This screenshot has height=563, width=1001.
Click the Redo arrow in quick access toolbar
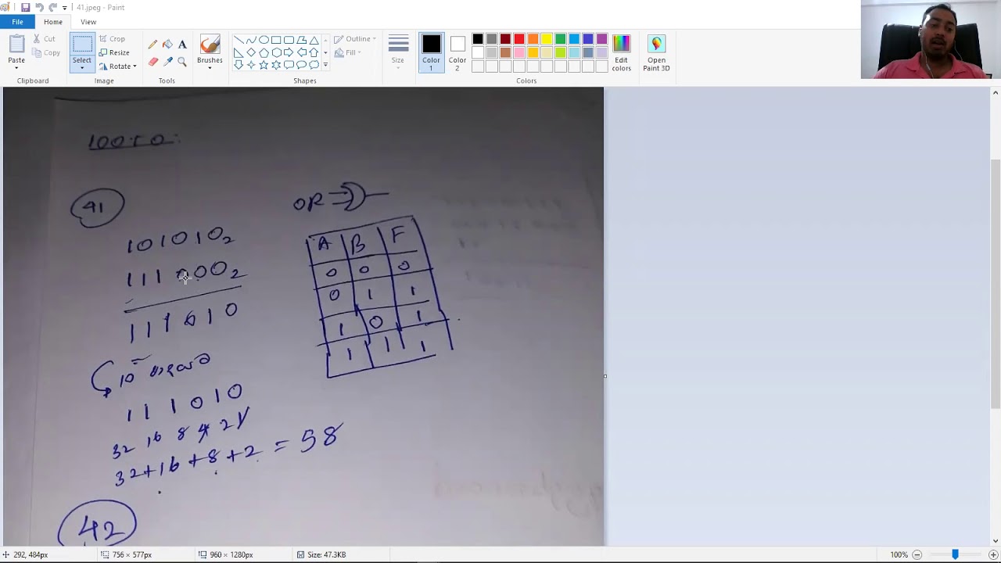52,7
